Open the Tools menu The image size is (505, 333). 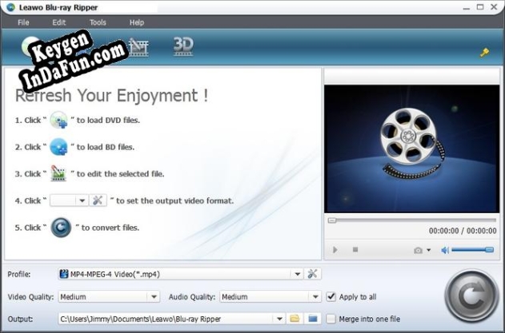(98, 22)
